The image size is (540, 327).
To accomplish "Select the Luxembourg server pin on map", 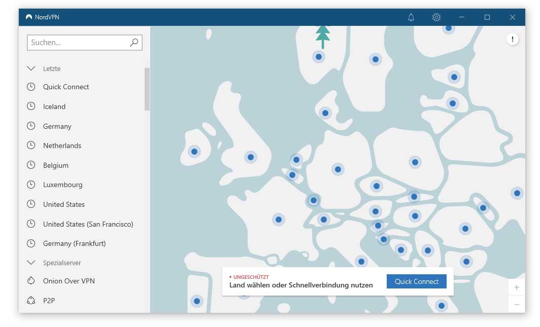I will [x=314, y=200].
